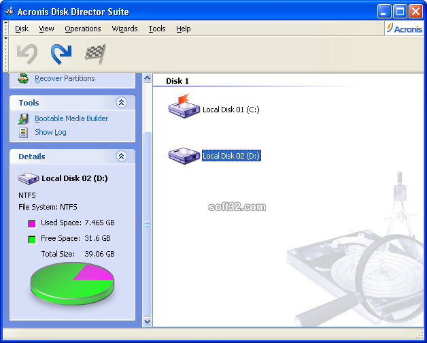Click the Recover Partitions recycle icon
The image size is (427, 343).
[23, 78]
